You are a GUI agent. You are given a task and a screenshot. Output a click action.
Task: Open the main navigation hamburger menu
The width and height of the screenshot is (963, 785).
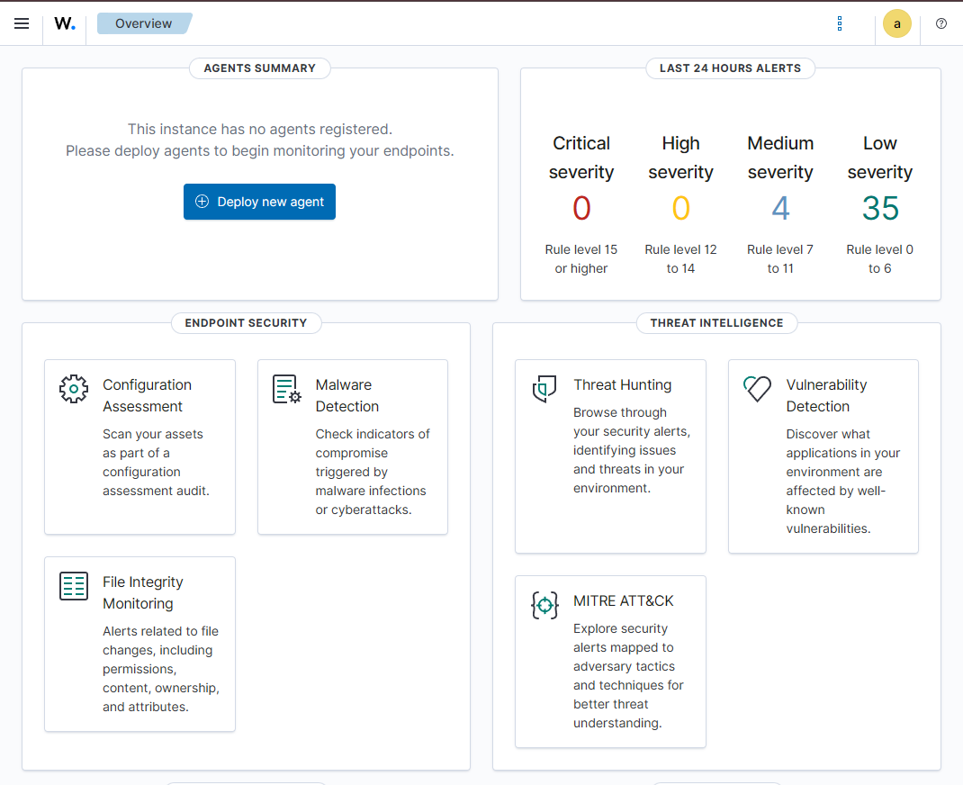[x=22, y=23]
